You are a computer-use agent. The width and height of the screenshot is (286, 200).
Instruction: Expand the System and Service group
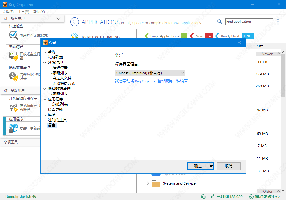[148, 183]
